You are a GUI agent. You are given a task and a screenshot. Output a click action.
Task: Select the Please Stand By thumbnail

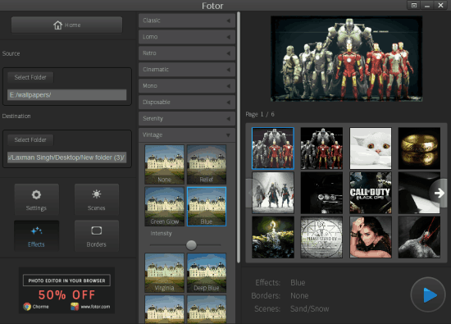(321, 237)
